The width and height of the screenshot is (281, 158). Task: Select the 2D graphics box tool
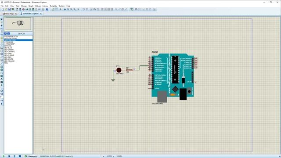(x=2, y=67)
